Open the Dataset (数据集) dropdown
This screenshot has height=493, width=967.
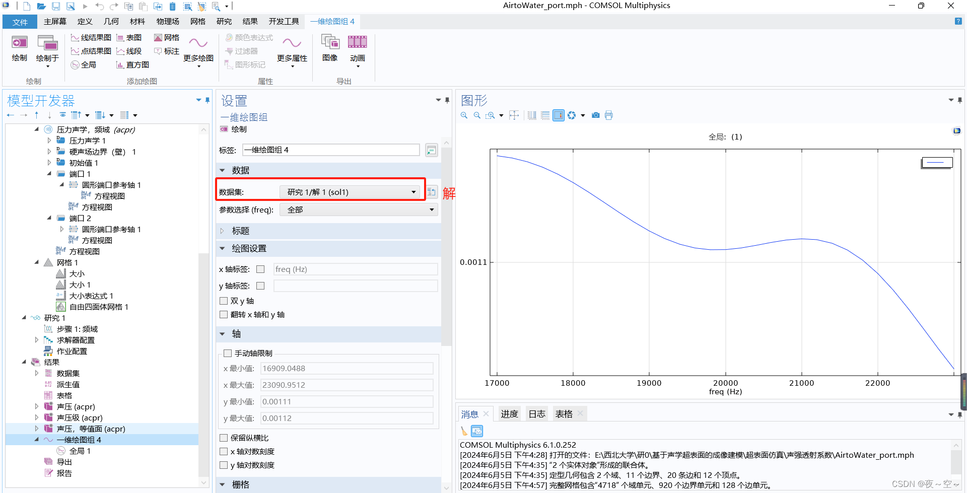pos(350,192)
